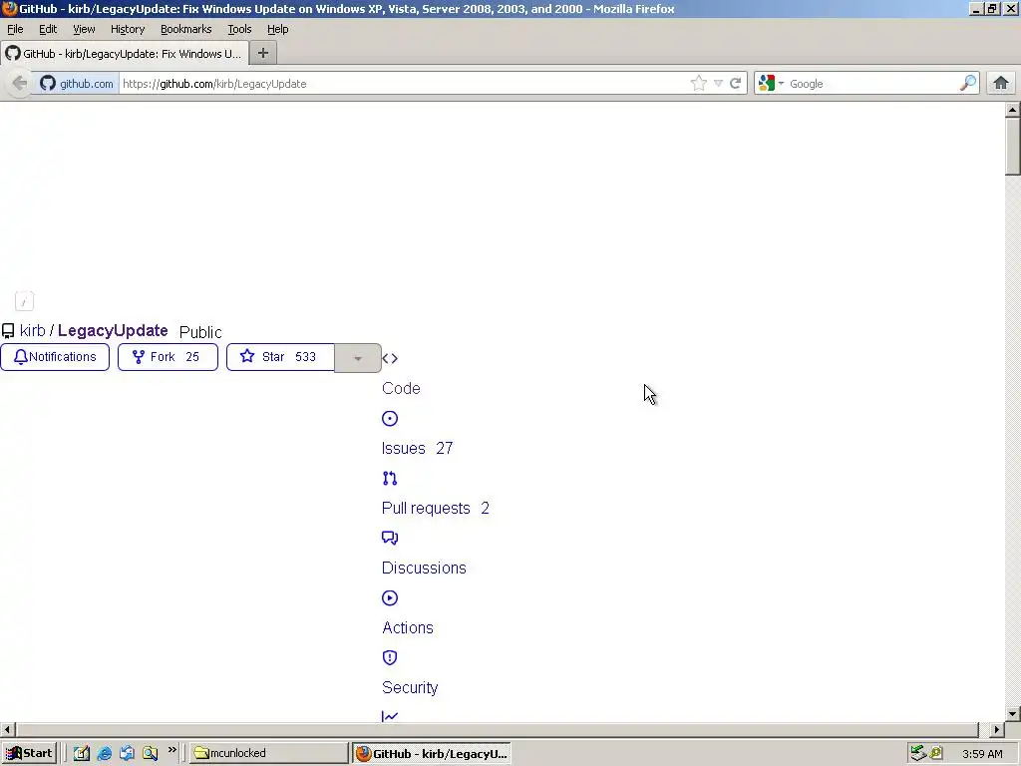Click the quick launch search magnifier icon
Image resolution: width=1021 pixels, height=766 pixels.
[150, 754]
